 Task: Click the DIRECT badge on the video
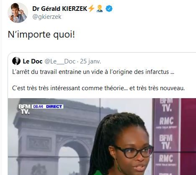pyautogui.click(x=54, y=107)
